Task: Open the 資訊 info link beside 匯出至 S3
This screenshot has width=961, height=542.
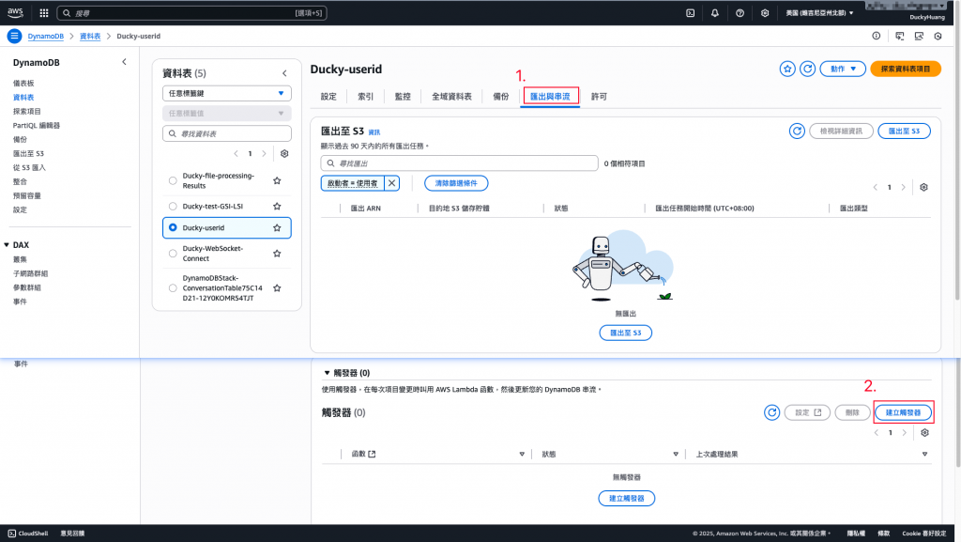Action: point(374,132)
